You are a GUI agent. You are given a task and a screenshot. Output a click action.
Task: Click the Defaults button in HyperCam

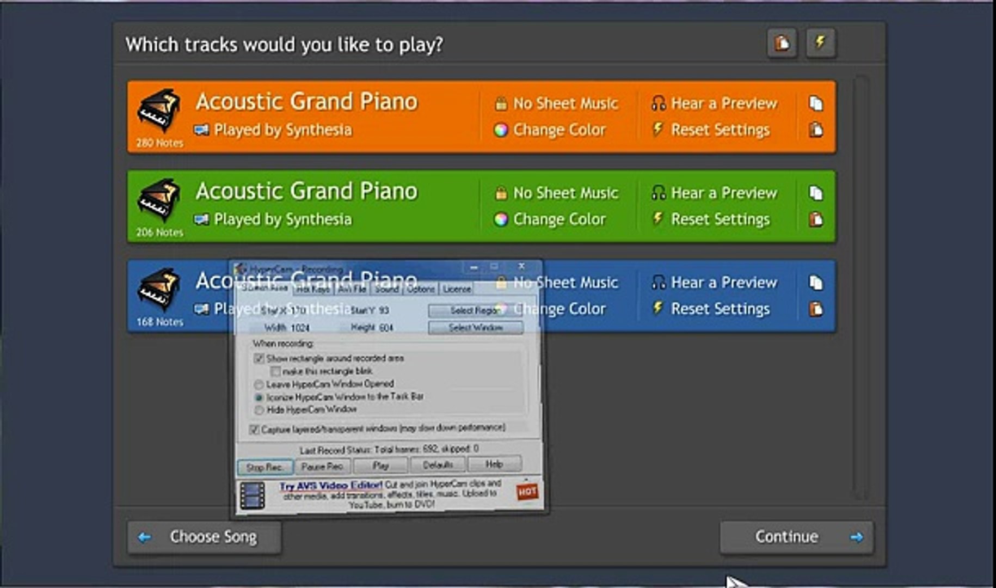[438, 465]
